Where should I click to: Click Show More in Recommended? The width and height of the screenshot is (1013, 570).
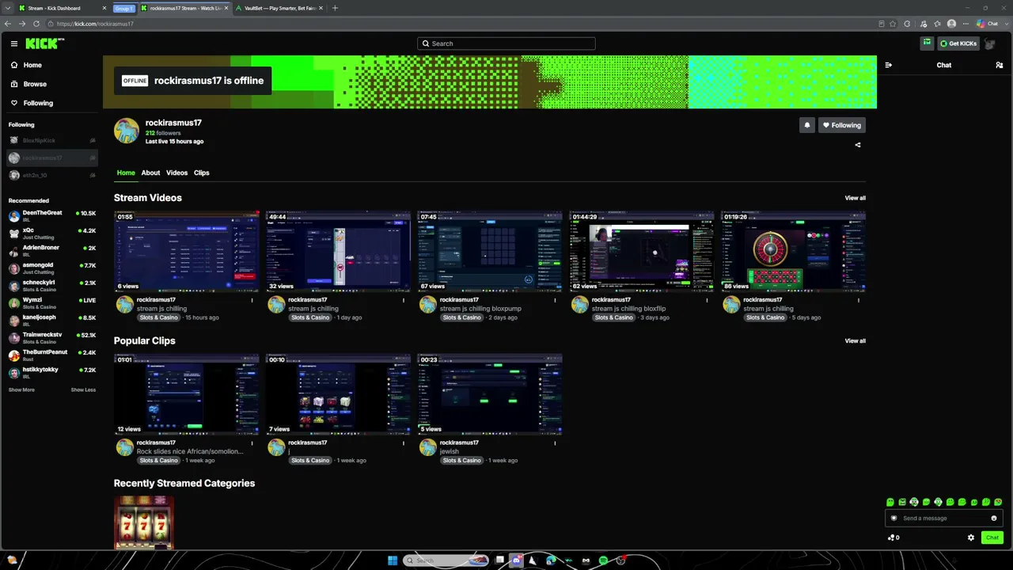pos(21,389)
